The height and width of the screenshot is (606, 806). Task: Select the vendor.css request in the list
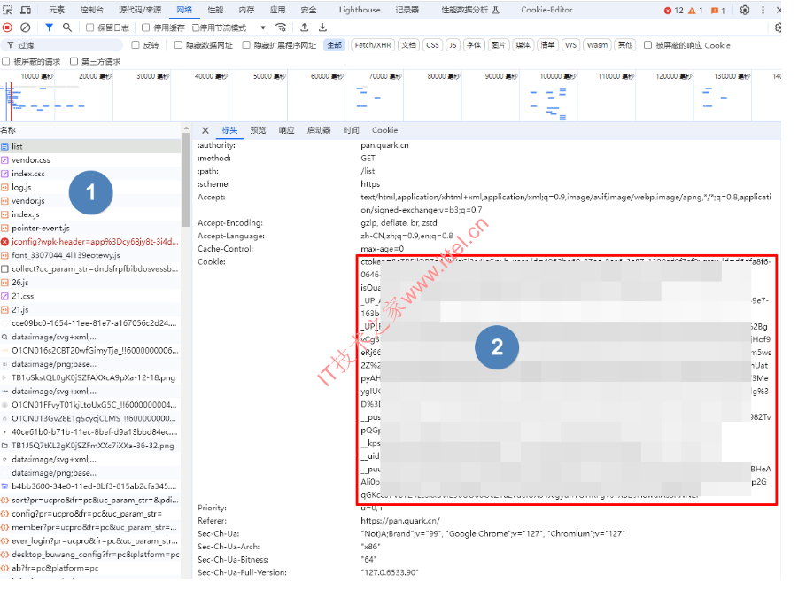[x=31, y=160]
